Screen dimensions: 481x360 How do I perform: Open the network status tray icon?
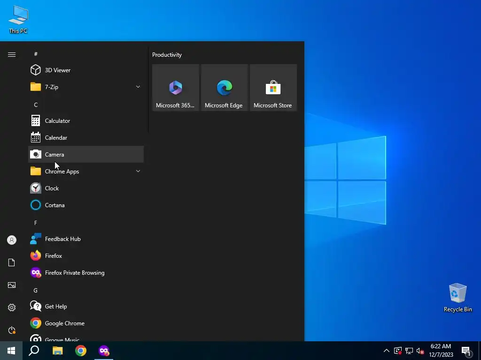pos(409,351)
